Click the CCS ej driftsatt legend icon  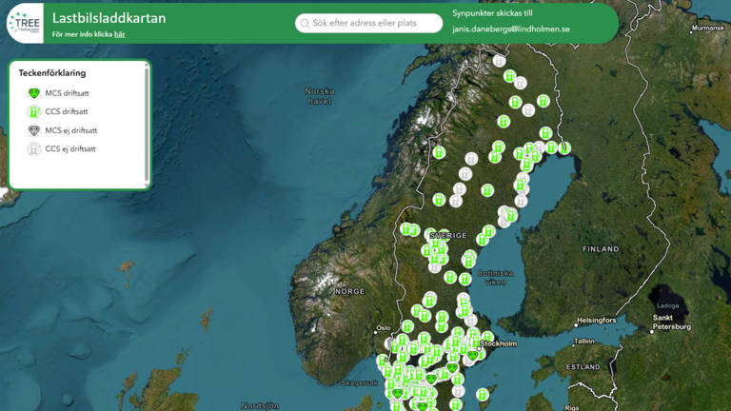[x=33, y=149]
